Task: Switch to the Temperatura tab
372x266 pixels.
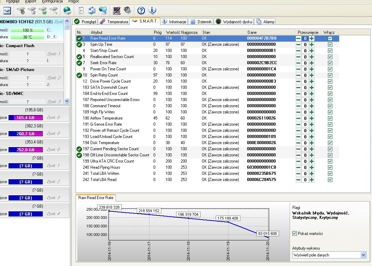Action: [x=114, y=22]
